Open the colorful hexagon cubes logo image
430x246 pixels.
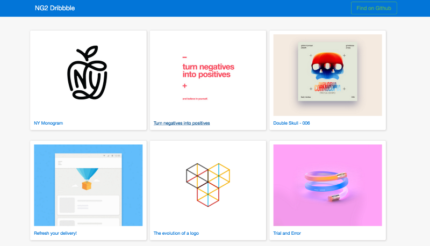pyautogui.click(x=208, y=185)
